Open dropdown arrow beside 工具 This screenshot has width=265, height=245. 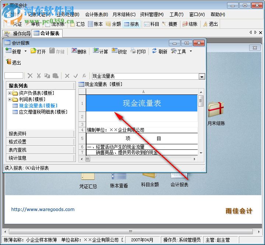191,51
